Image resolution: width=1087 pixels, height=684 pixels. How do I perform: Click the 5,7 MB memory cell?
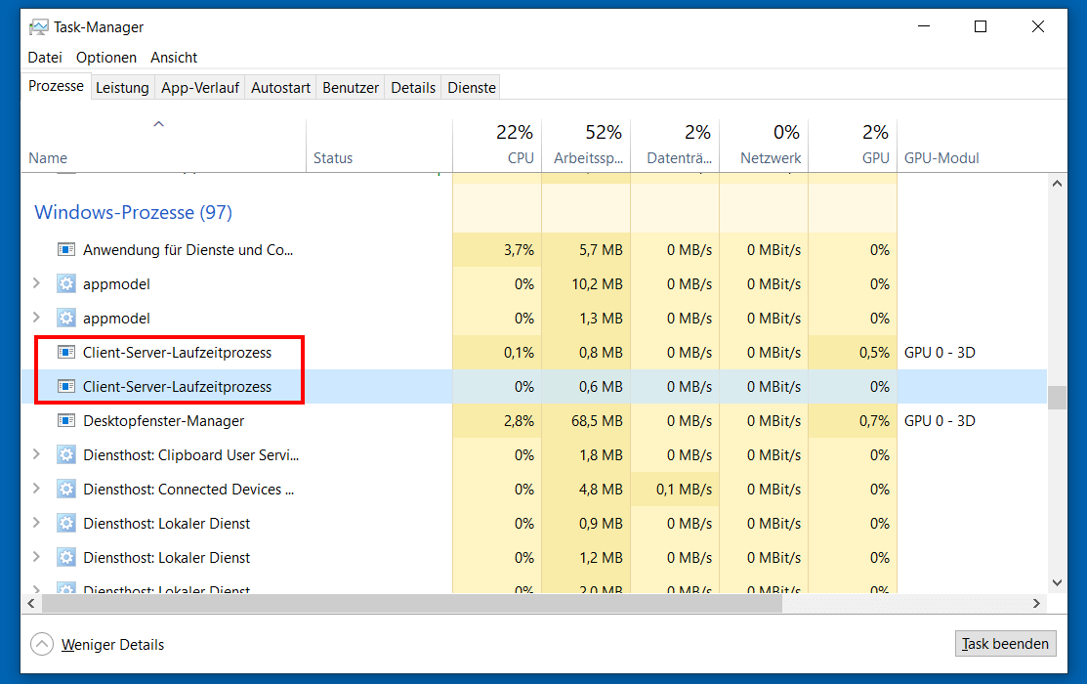(x=586, y=250)
